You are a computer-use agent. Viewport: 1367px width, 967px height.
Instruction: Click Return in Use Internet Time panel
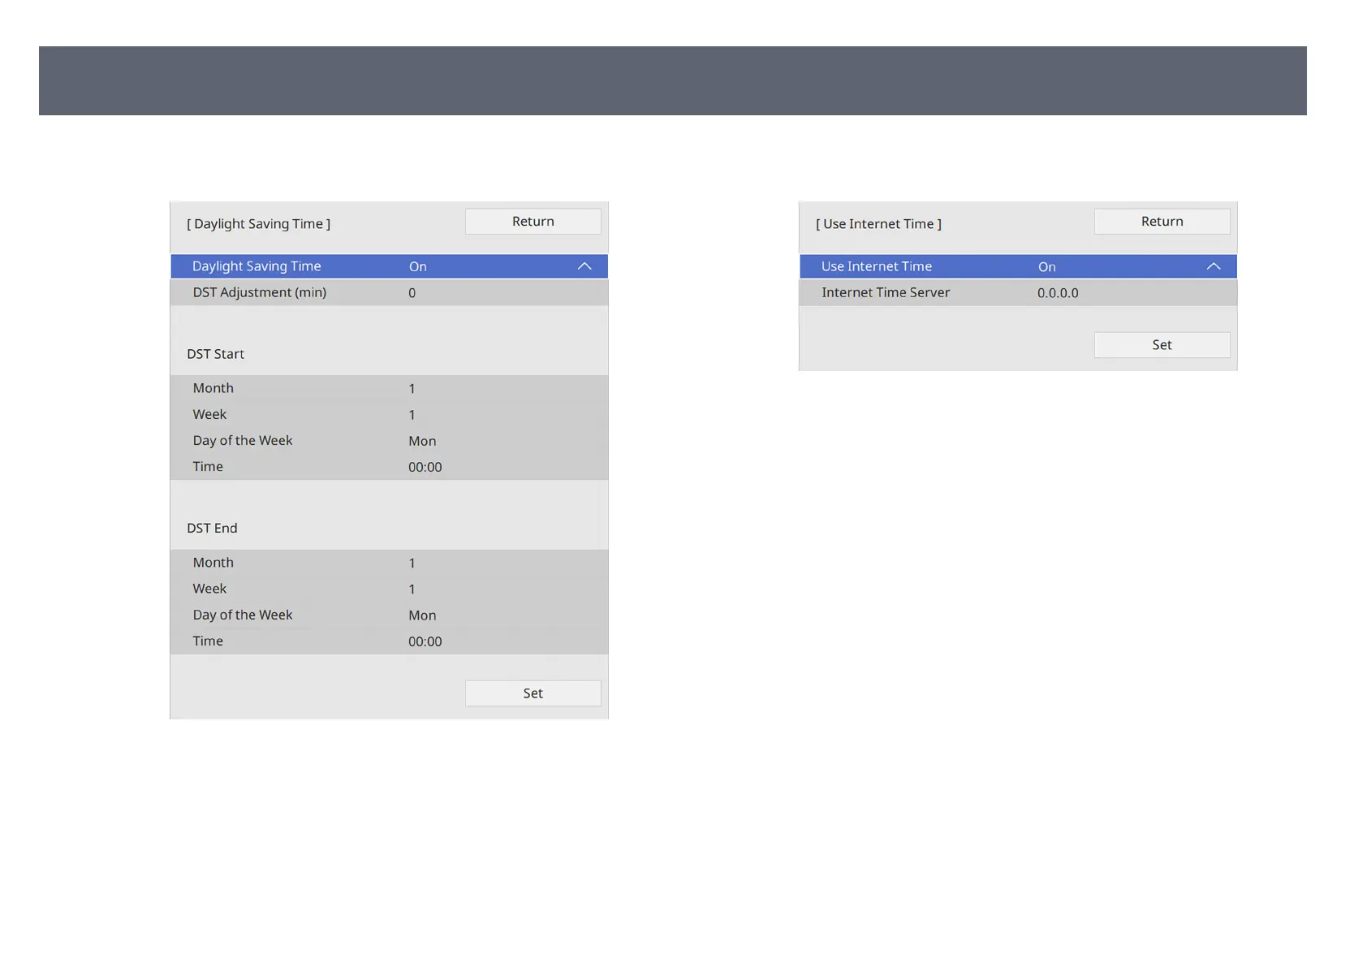pyautogui.click(x=1162, y=222)
